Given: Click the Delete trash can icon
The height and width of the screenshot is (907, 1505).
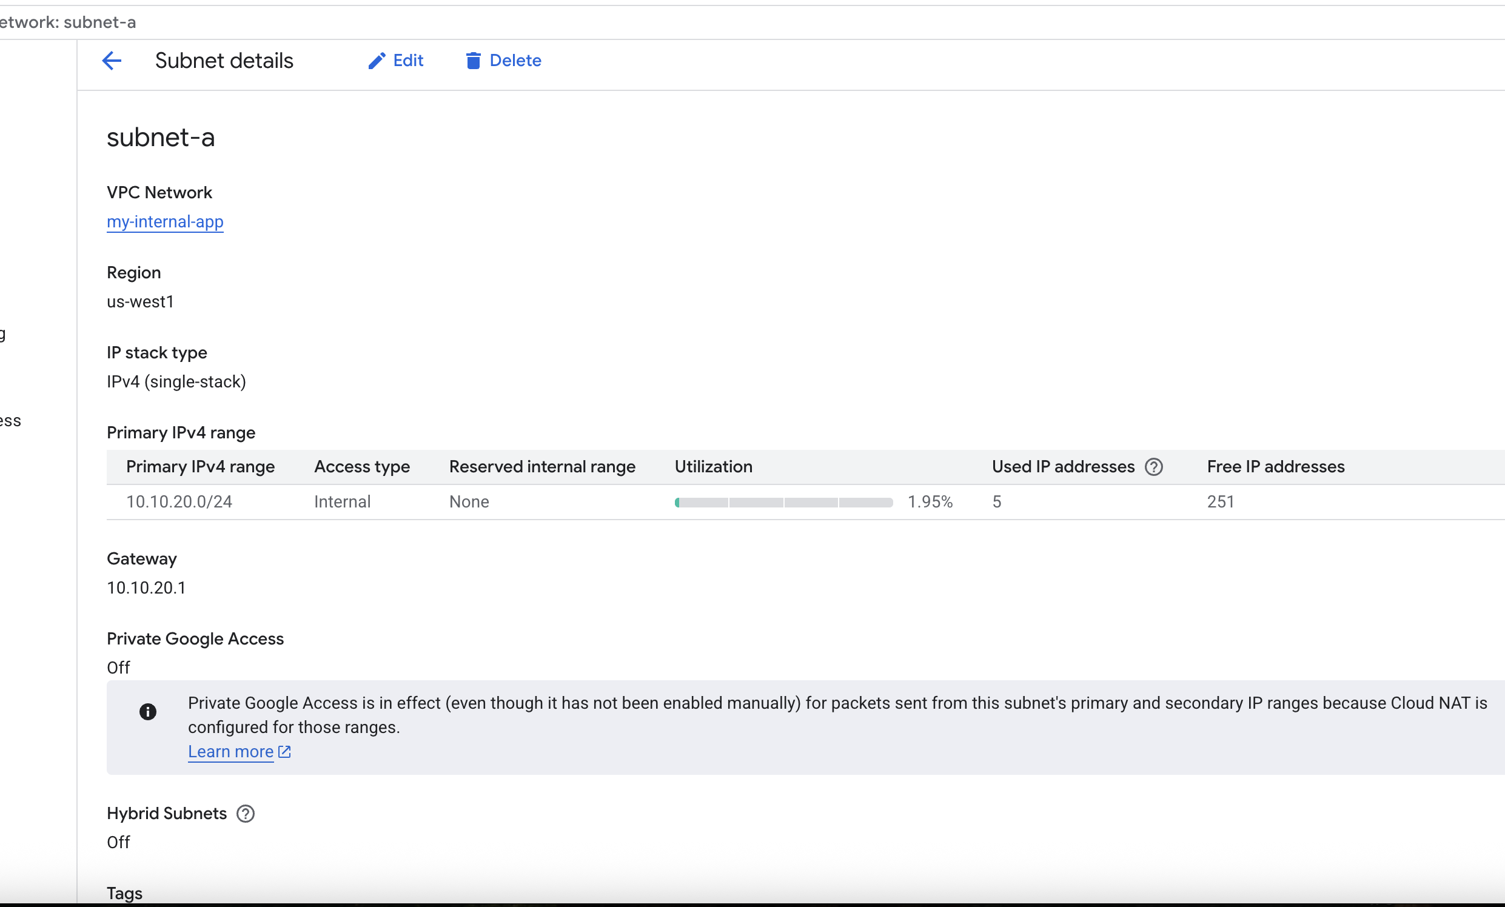Looking at the screenshot, I should coord(473,61).
